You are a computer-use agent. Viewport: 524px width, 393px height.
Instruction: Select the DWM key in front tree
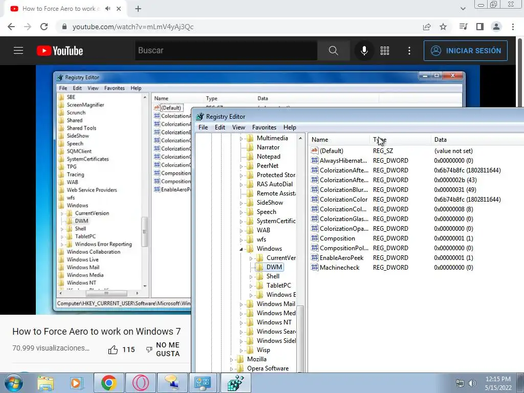tap(274, 267)
